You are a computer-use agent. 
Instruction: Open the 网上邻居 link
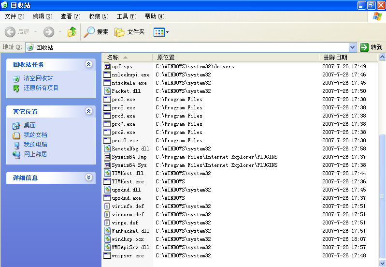tap(35, 154)
